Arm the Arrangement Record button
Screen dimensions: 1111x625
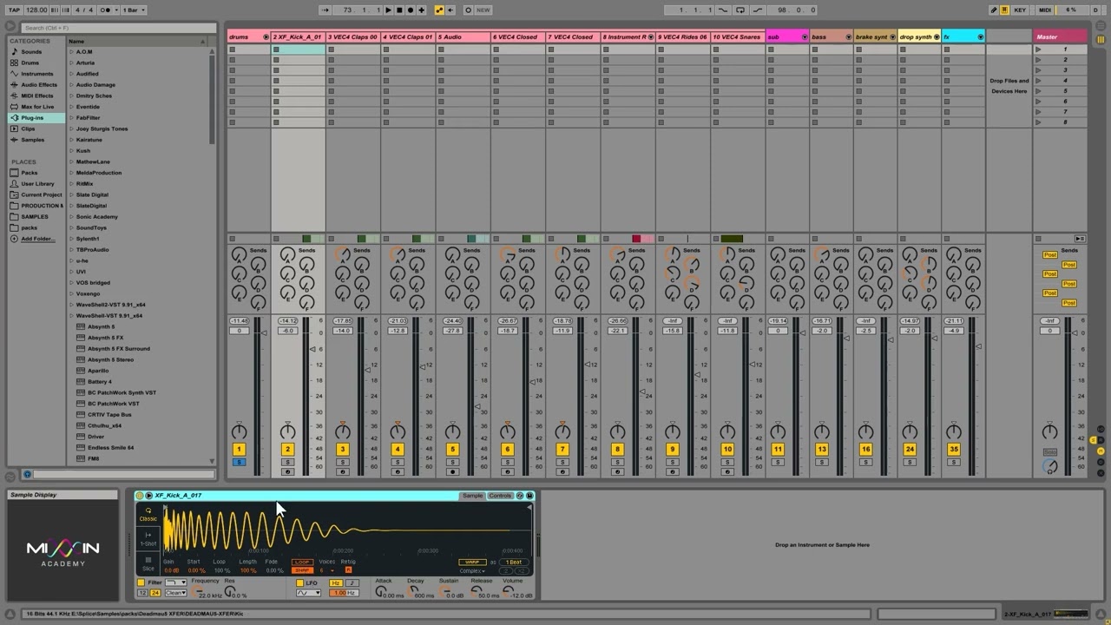coord(411,10)
